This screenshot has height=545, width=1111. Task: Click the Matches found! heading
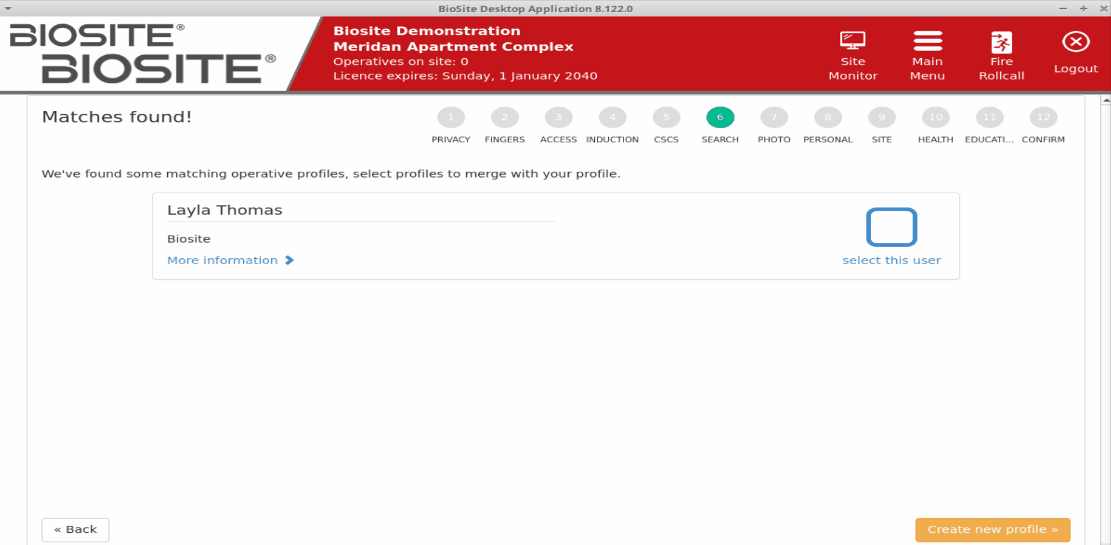point(117,117)
